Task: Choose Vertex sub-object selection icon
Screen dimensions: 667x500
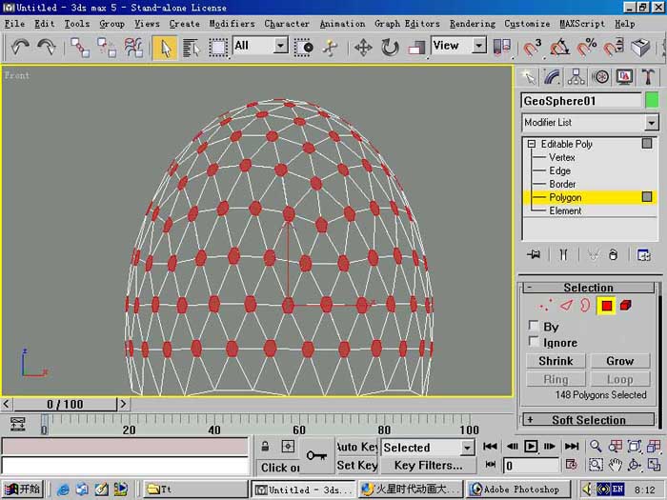Action: pyautogui.click(x=544, y=306)
